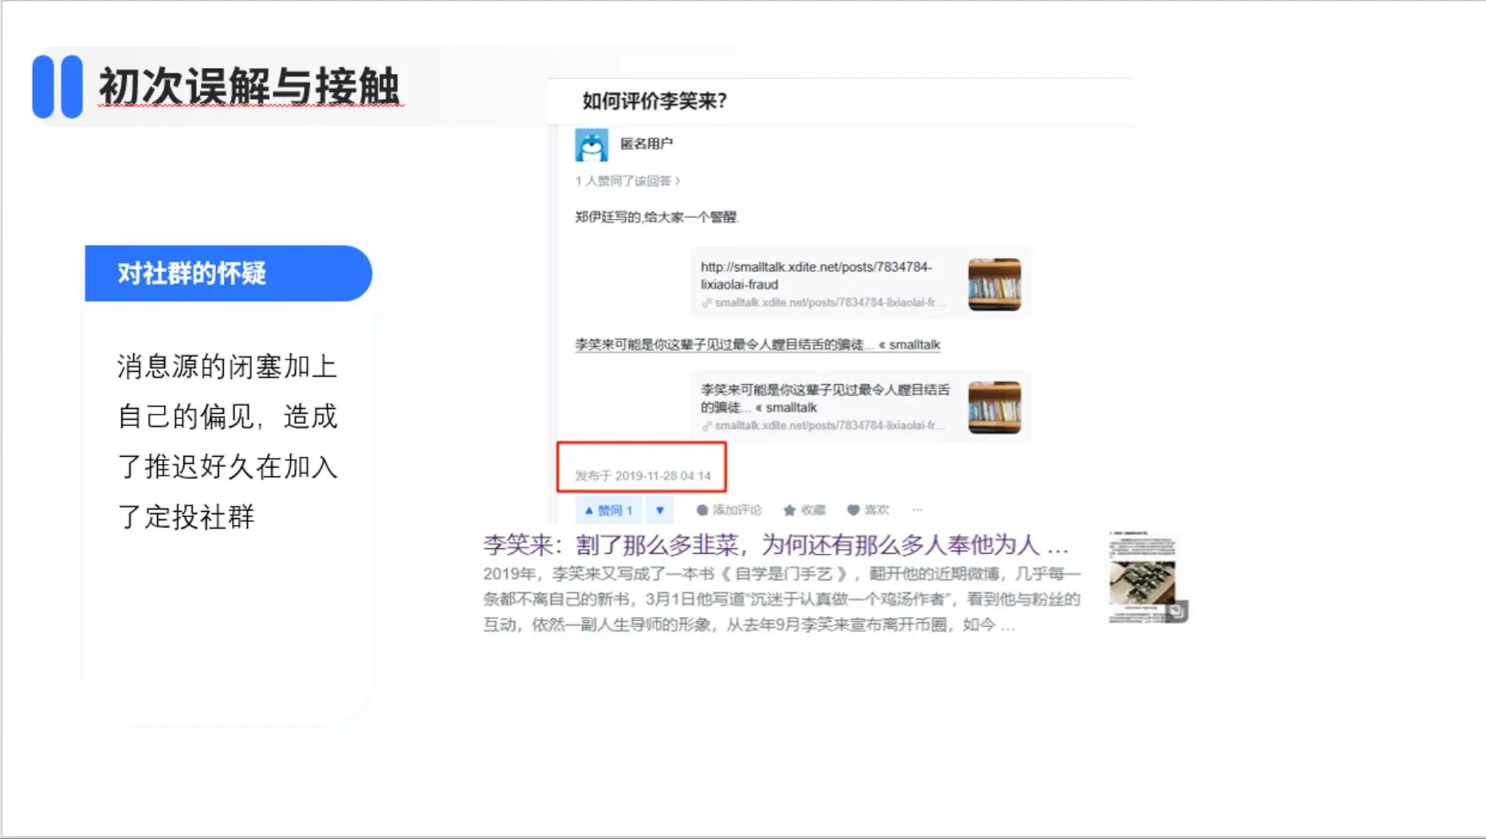Click the 如何评价李笑来 question title
This screenshot has width=1486, height=839.
click(654, 101)
